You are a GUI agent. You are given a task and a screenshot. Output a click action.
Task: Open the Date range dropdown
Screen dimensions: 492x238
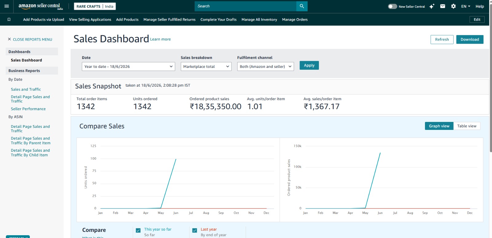[x=128, y=66]
